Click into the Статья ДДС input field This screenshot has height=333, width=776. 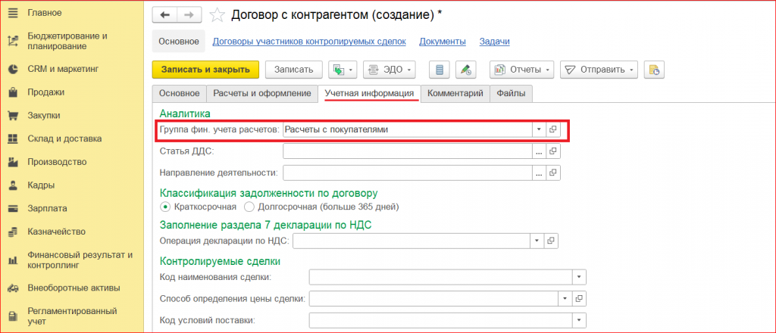[x=408, y=151]
